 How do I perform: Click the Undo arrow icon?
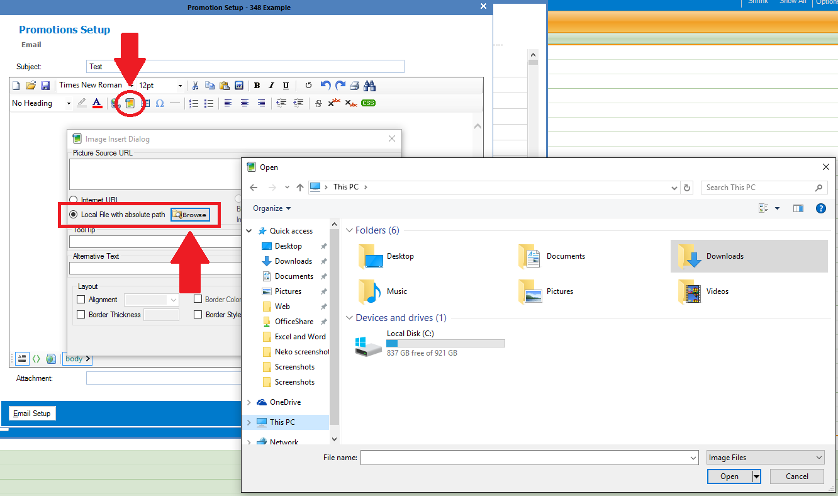[x=325, y=86]
